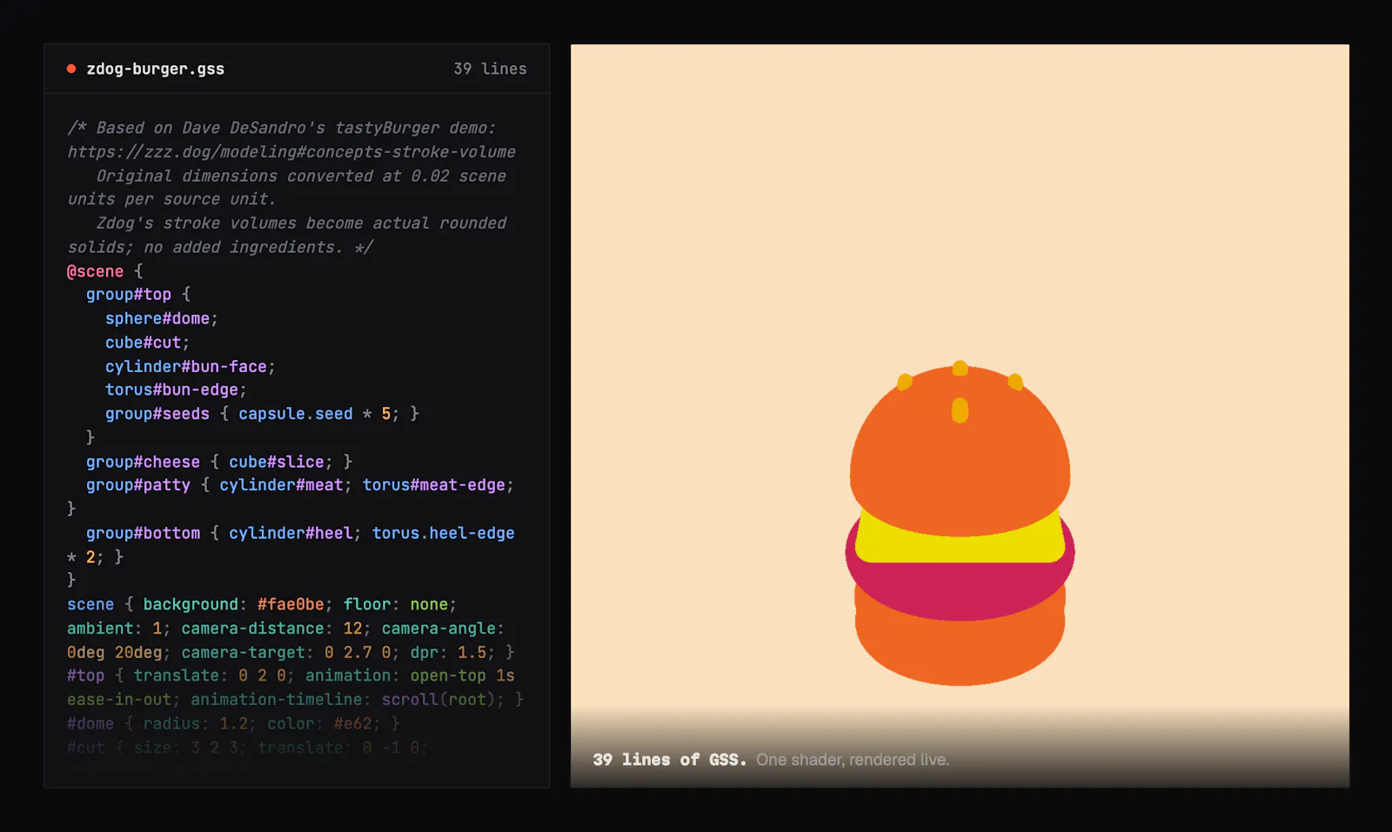The height and width of the screenshot is (832, 1392).
Task: Click the "39 lines" counter in the header
Action: [x=490, y=69]
